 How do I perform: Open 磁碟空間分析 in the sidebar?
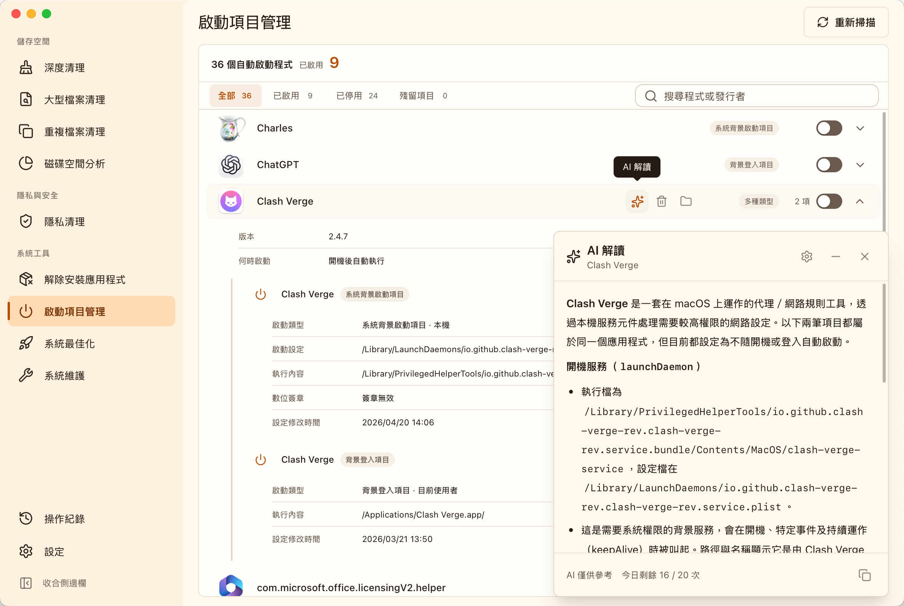coord(91,164)
